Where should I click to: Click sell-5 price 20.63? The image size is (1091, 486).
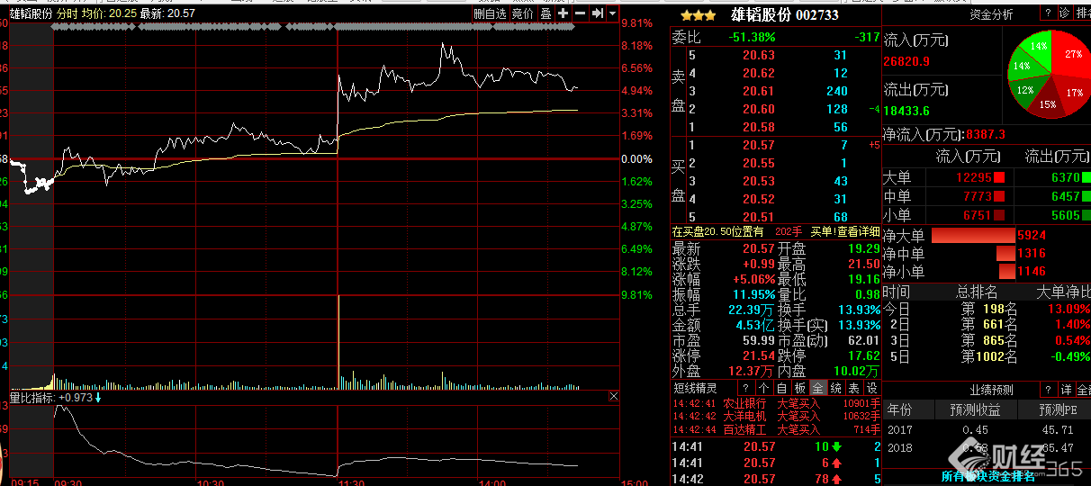pyautogui.click(x=758, y=55)
